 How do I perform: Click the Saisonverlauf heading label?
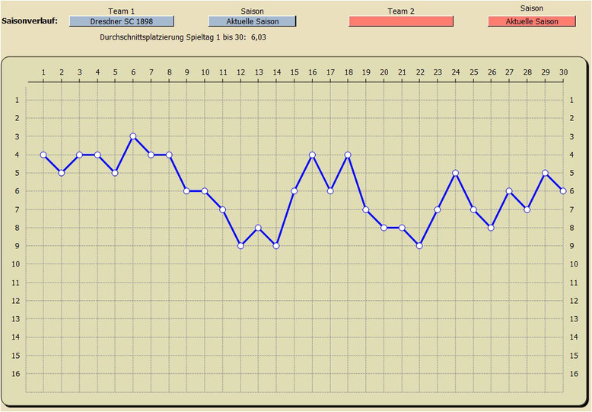tap(30, 21)
